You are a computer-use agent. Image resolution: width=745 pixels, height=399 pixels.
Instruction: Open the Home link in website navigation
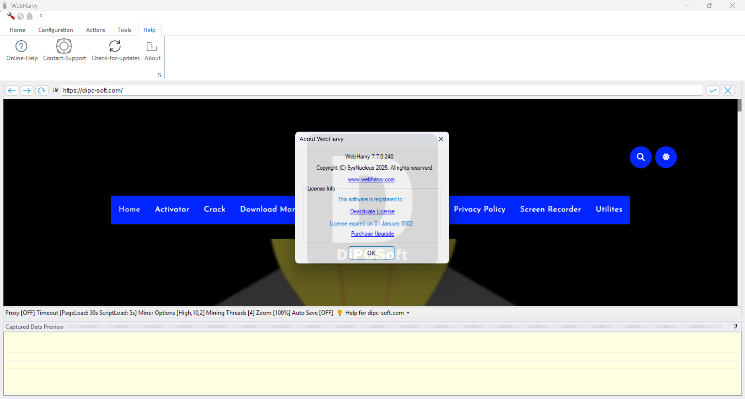[129, 209]
